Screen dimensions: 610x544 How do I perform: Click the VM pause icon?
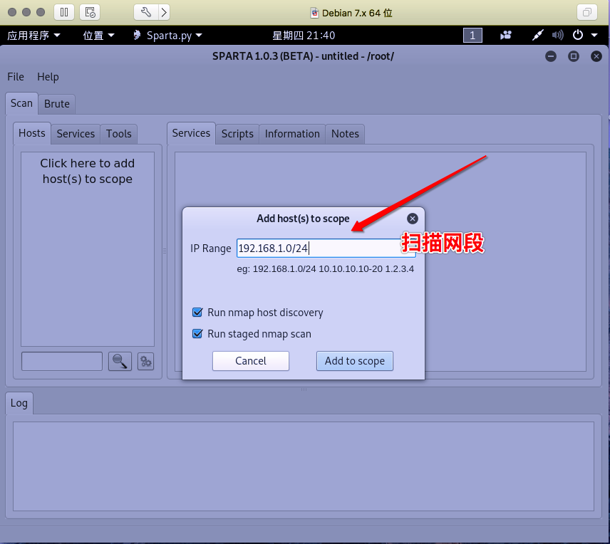click(x=64, y=12)
